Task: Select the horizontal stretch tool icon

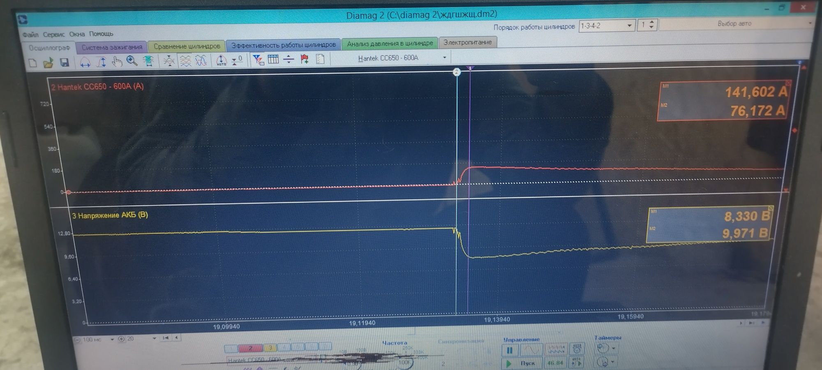Action: click(85, 62)
